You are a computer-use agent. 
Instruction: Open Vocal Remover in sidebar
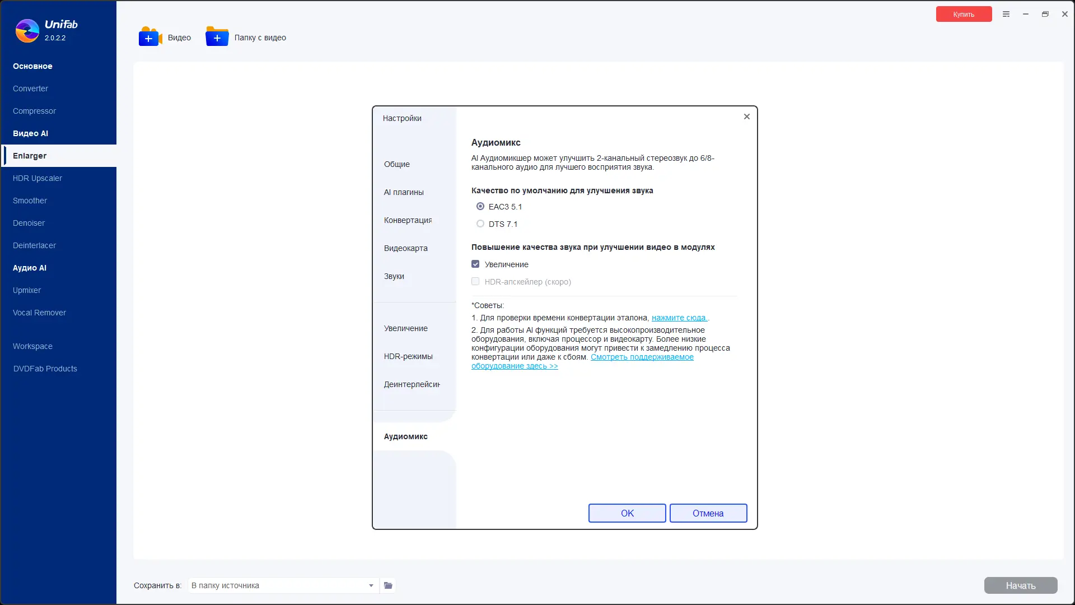click(39, 313)
